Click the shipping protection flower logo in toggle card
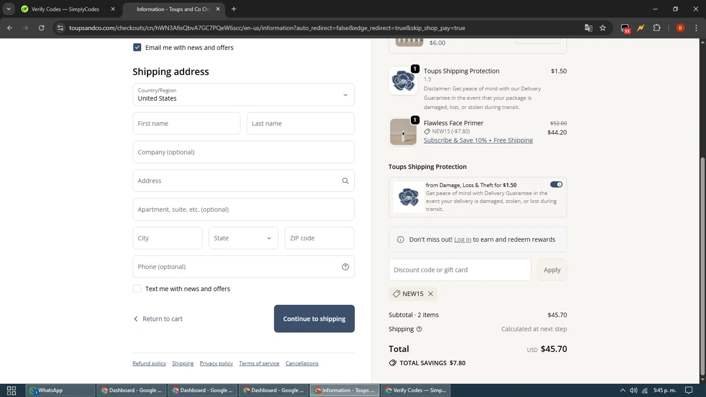The width and height of the screenshot is (706, 397). 408,197
